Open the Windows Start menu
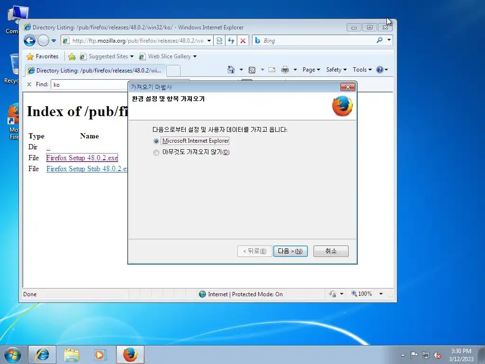Image resolution: width=485 pixels, height=364 pixels. point(13,355)
